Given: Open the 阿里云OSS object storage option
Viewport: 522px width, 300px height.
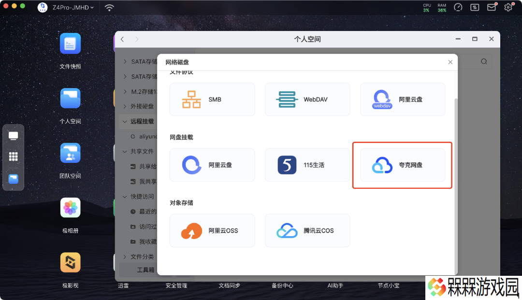Looking at the screenshot, I should [212, 231].
